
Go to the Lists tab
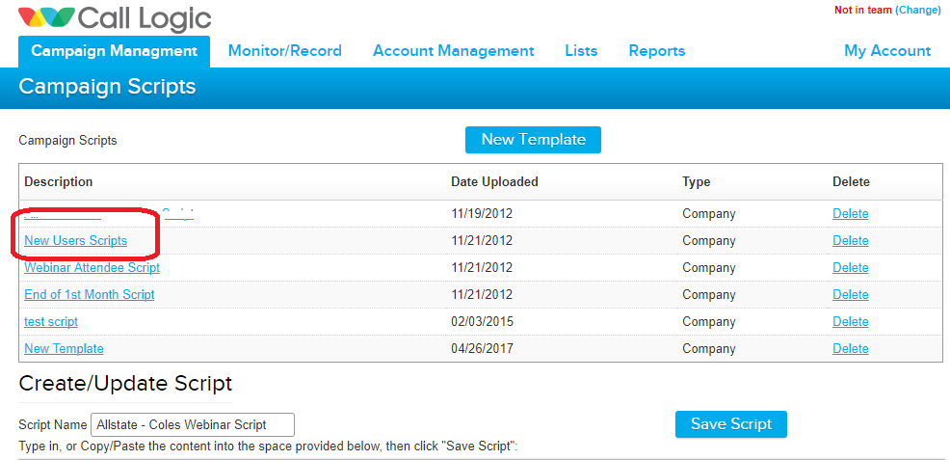pos(581,51)
